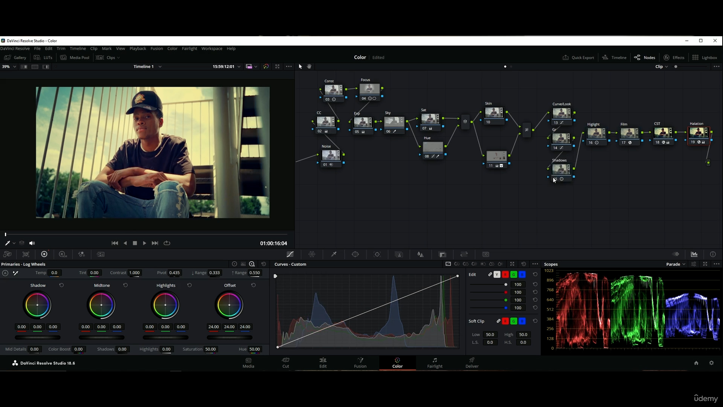Select the Window/Mask tool icon

[355, 254]
